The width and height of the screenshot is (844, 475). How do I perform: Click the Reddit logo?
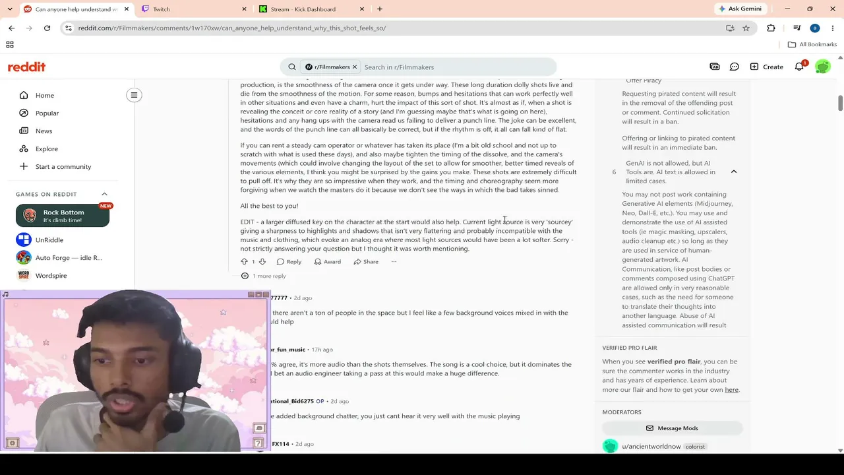(x=26, y=67)
